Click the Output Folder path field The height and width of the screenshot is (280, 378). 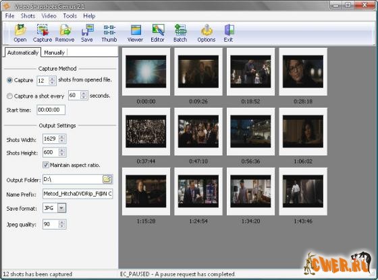click(x=72, y=179)
